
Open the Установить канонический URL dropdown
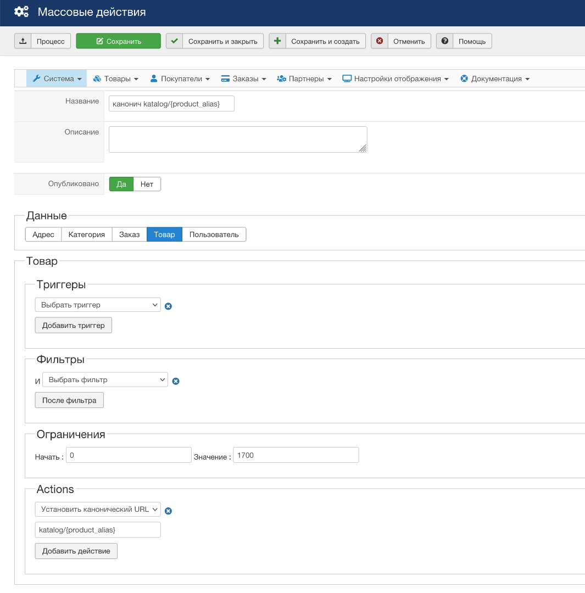click(x=98, y=510)
